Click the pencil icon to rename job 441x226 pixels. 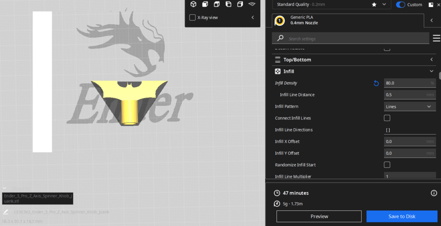(x=5, y=212)
